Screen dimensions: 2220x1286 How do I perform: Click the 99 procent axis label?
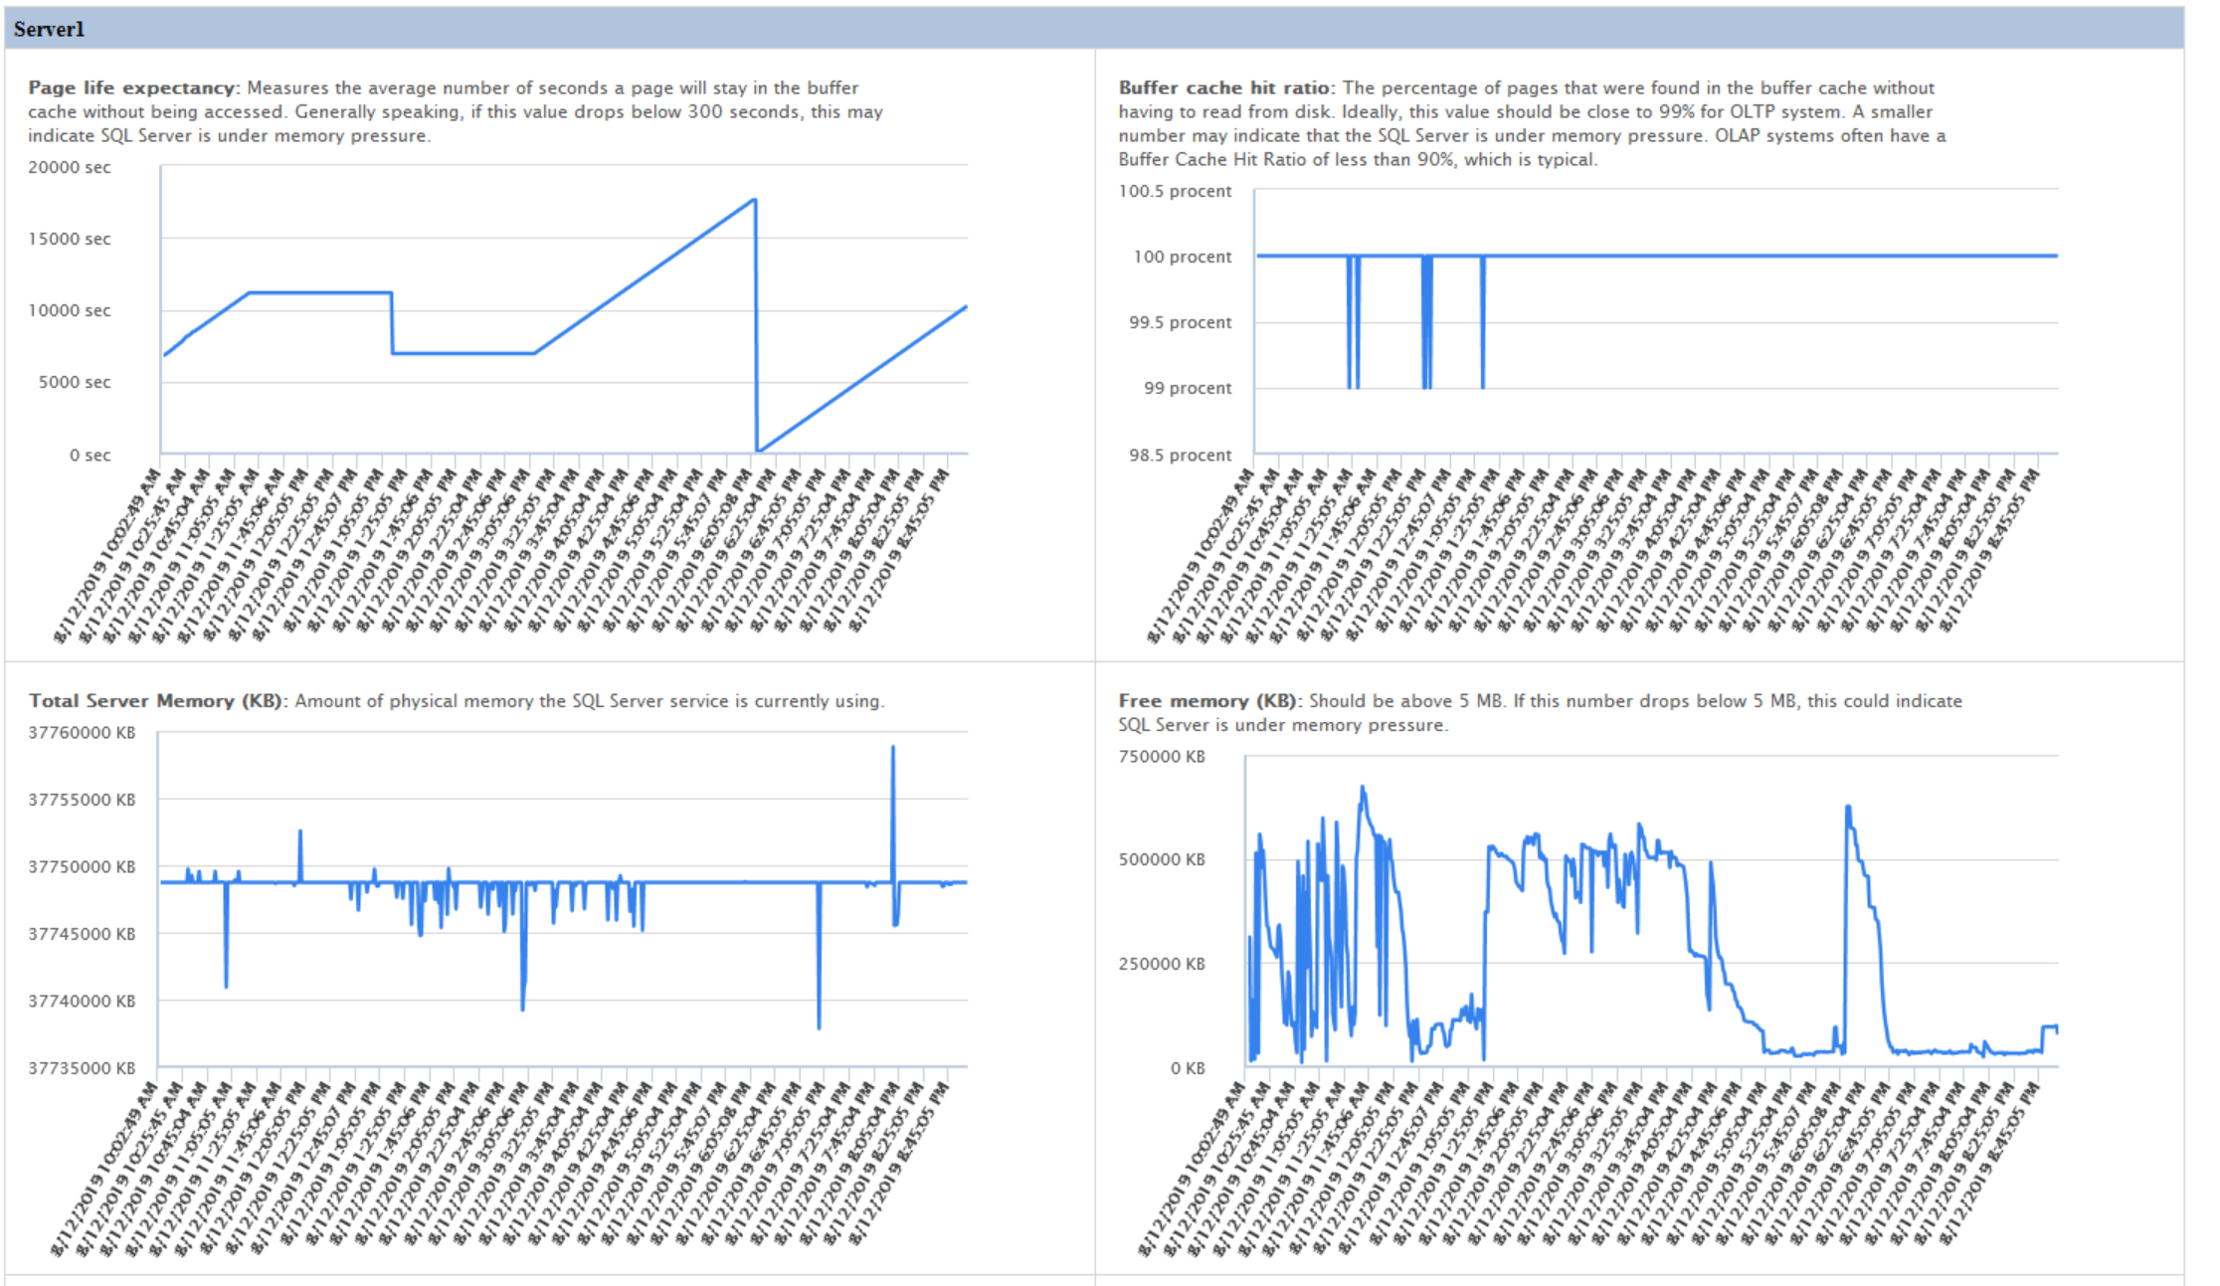(x=1187, y=388)
